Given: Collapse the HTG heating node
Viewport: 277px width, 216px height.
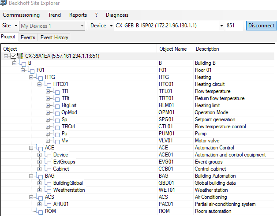Looking at the screenshot, I should [x=31, y=77].
